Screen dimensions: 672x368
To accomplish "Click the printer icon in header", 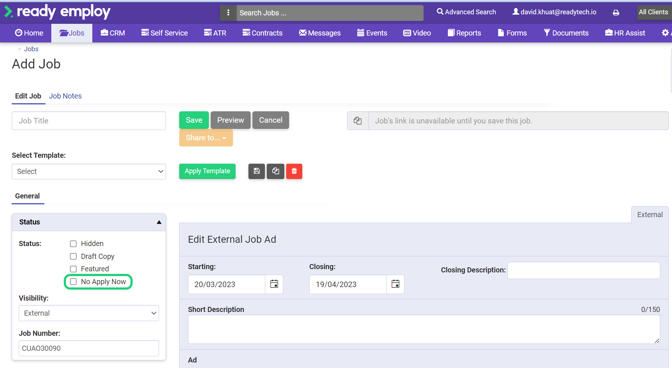I will pos(616,13).
